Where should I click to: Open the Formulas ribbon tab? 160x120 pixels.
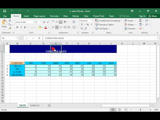pos(54,16)
